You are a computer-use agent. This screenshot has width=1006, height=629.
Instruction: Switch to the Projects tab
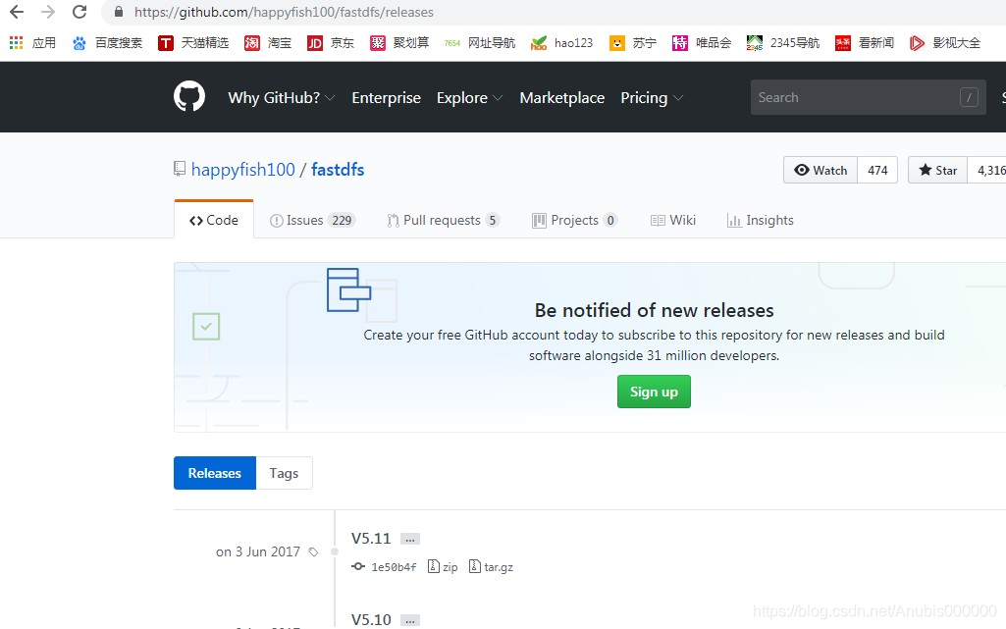[x=574, y=220]
